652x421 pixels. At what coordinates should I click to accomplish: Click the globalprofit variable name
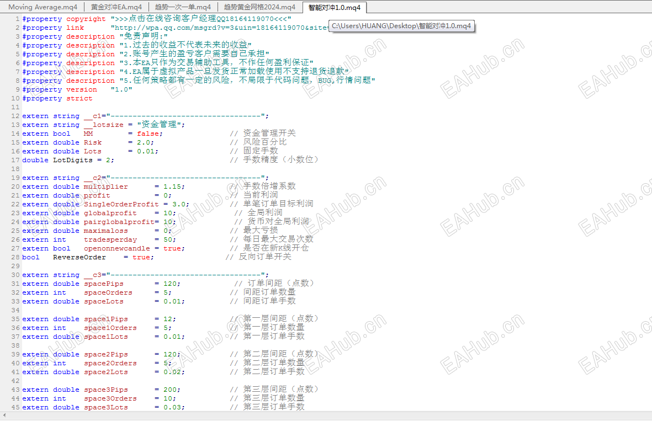click(110, 213)
